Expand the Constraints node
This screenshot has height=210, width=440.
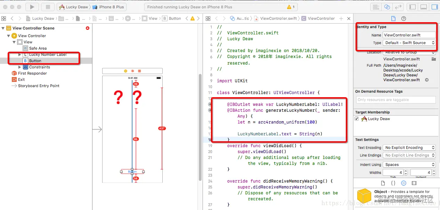tap(20, 67)
